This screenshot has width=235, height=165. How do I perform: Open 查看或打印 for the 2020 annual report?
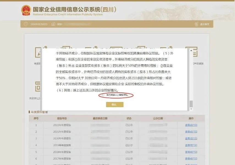[x=191, y=138]
